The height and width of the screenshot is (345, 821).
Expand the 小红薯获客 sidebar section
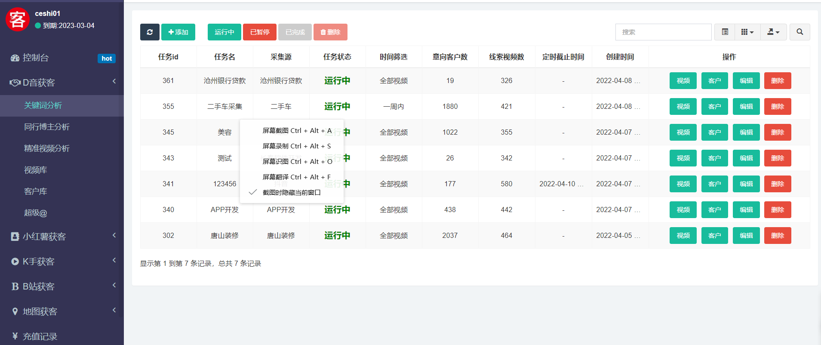[62, 237]
